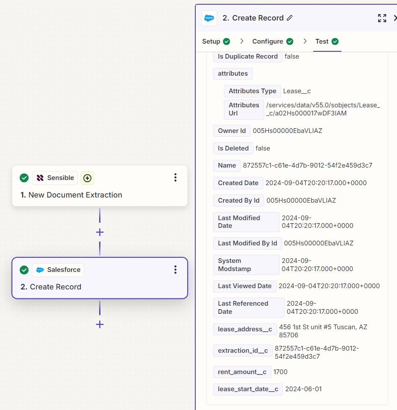Click address value '456 1st St unit #5'
Image resolution: width=397 pixels, height=410 pixels.
point(305,327)
